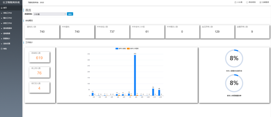
Task: Click the 血压异常人数 value 129
Action: pyautogui.click(x=217, y=32)
